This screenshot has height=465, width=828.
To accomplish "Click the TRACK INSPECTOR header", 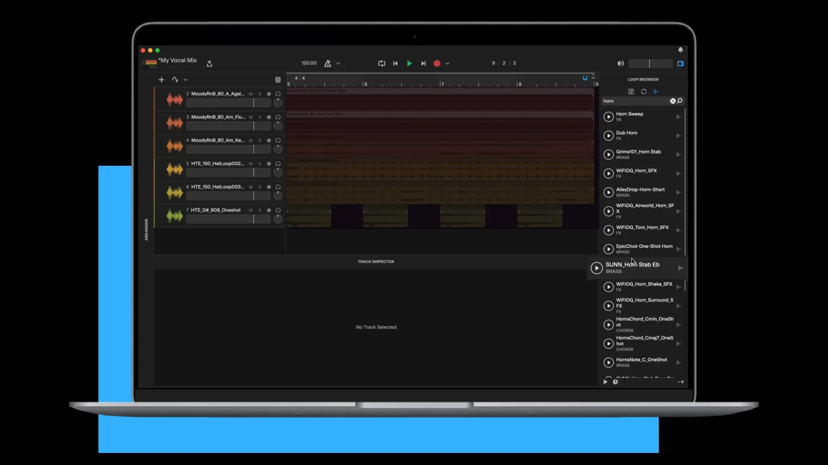I will point(376,261).
